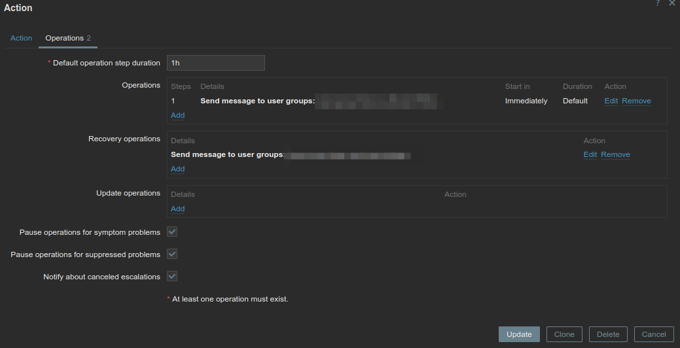
Task: Click the Clone button
Action: (x=564, y=334)
